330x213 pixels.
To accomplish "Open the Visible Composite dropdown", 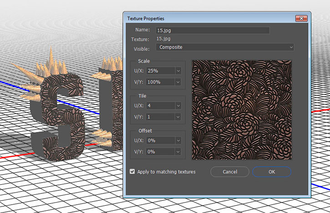I will pos(225,47).
